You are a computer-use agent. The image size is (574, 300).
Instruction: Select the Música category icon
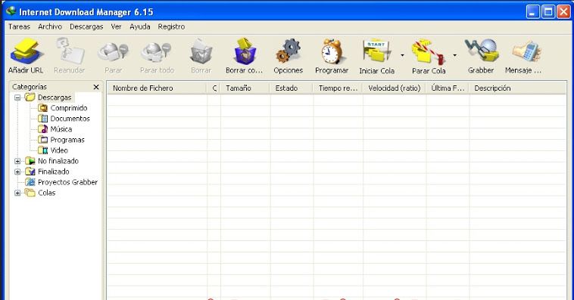click(x=43, y=129)
